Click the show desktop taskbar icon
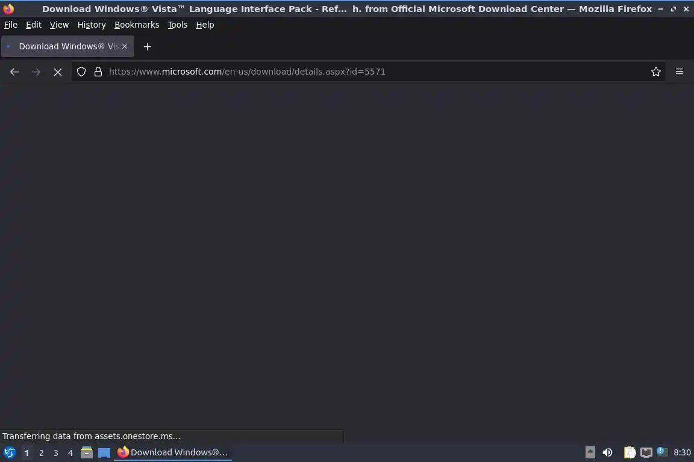This screenshot has width=694, height=462. [104, 453]
